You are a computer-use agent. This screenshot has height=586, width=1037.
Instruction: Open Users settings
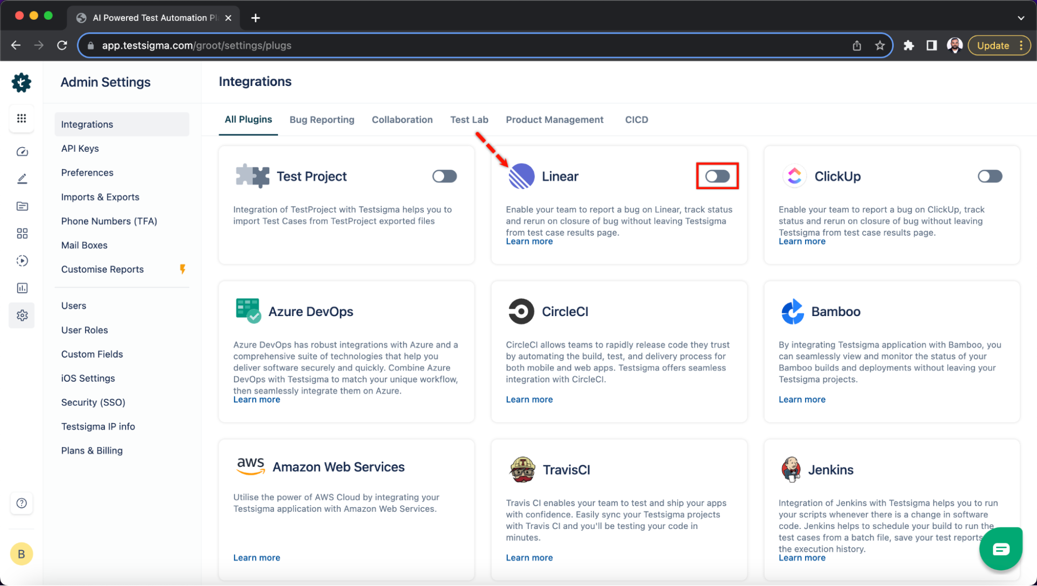point(74,306)
